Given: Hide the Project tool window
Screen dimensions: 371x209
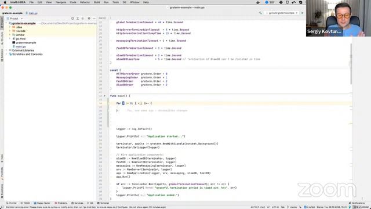Looking at the screenshot, I should coord(94,18).
